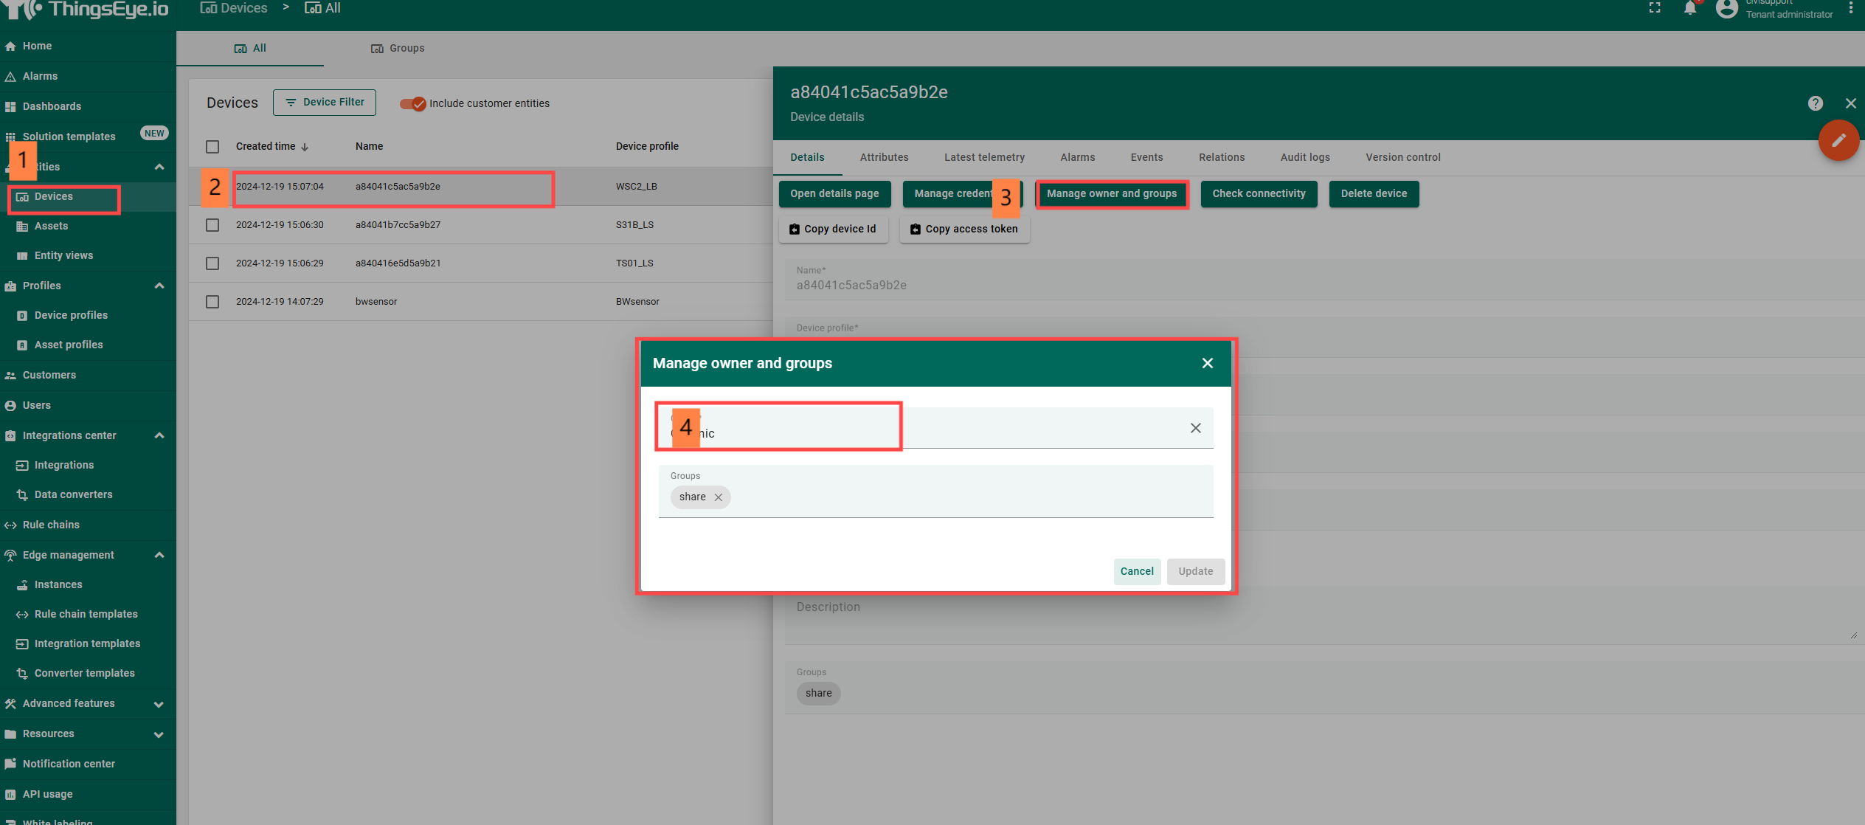Click the help question mark icon
The image size is (1865, 825).
1815,103
